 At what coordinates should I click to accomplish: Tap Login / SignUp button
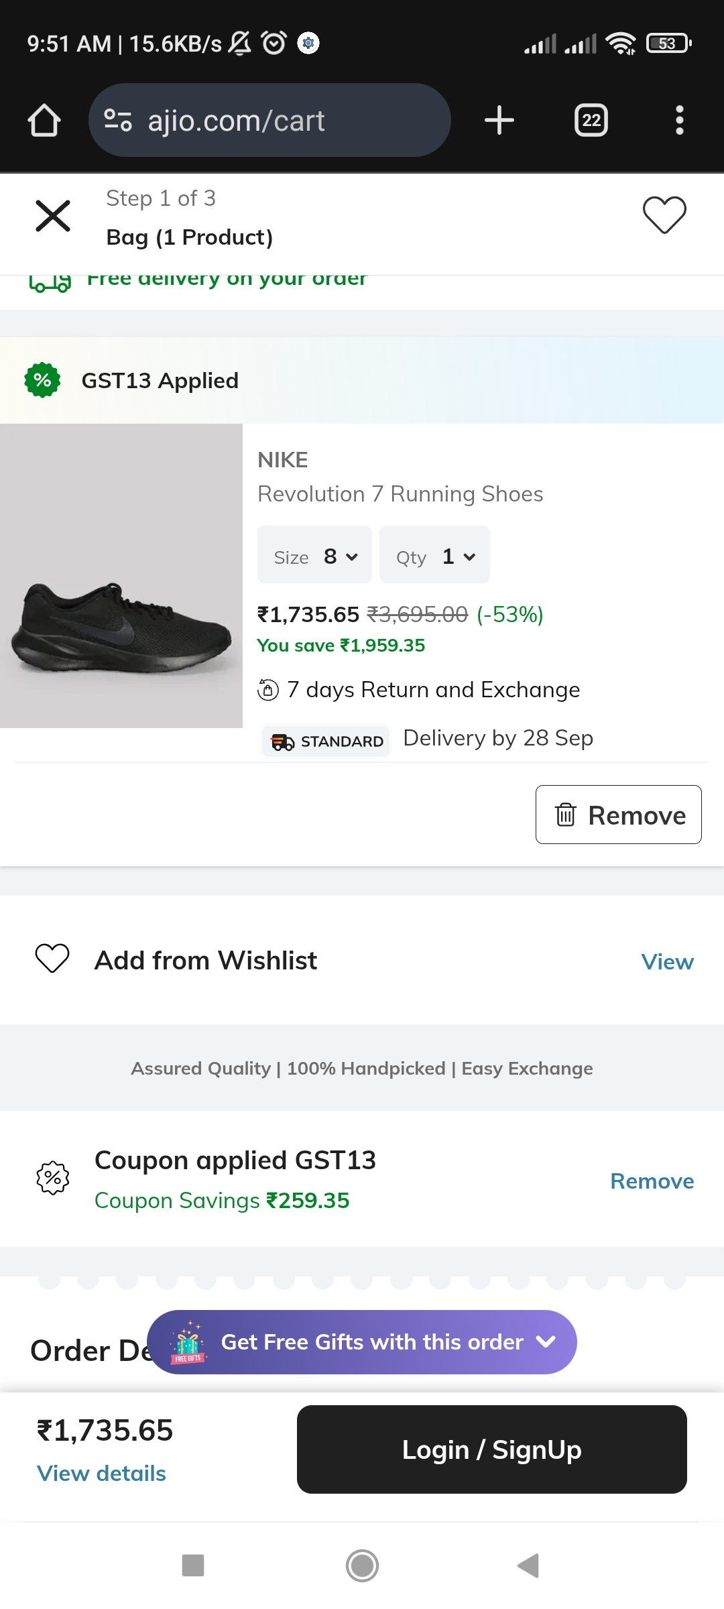[491, 1449]
